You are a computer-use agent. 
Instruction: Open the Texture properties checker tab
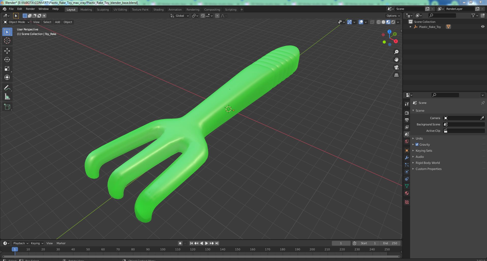407,202
